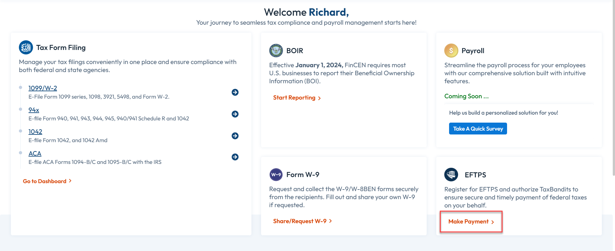Click Start Reporting for BOIR
This screenshot has width=615, height=251.
(294, 98)
